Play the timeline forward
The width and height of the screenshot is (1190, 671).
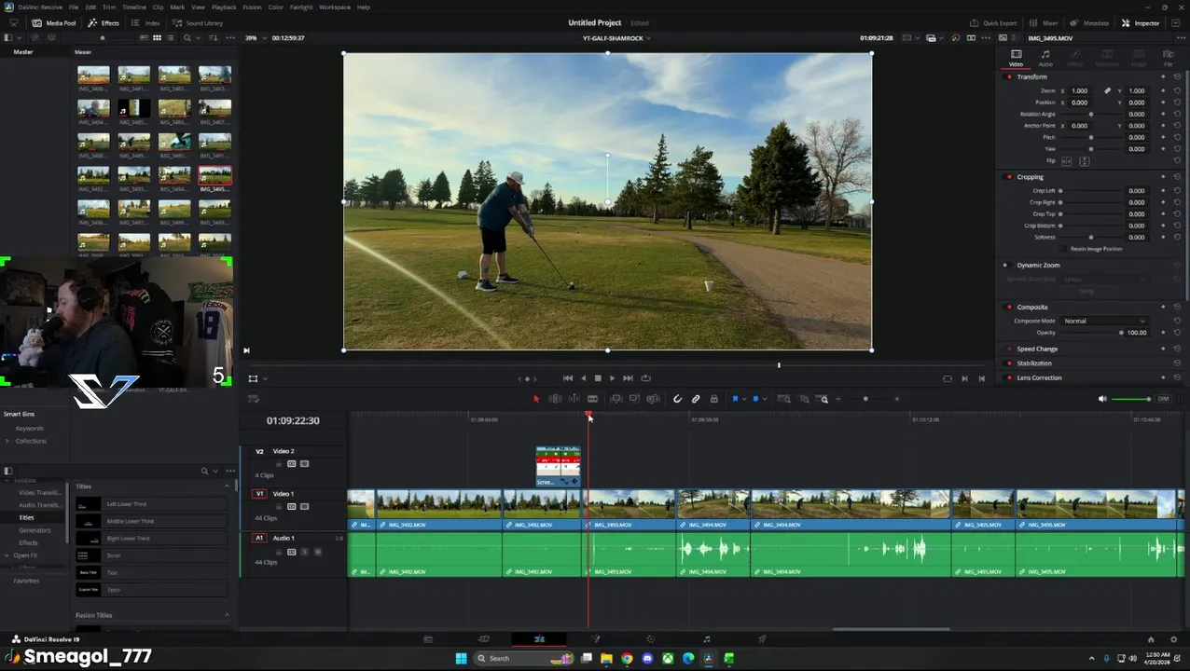click(x=612, y=378)
